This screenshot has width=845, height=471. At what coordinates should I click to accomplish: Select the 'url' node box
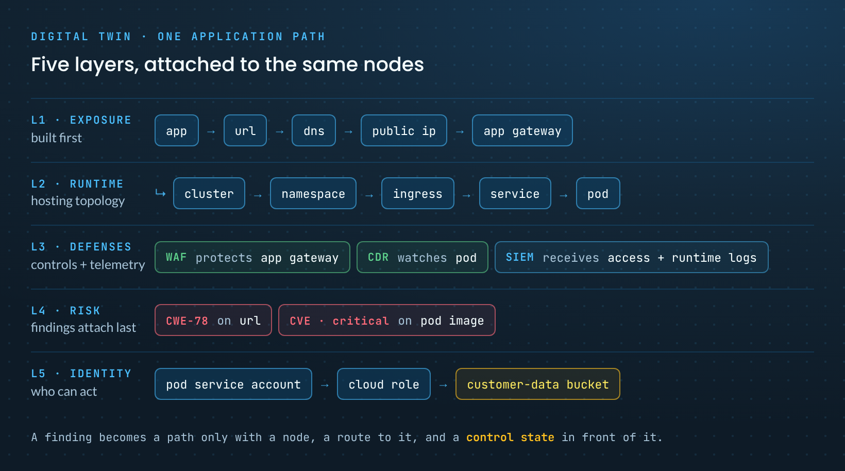(x=245, y=130)
